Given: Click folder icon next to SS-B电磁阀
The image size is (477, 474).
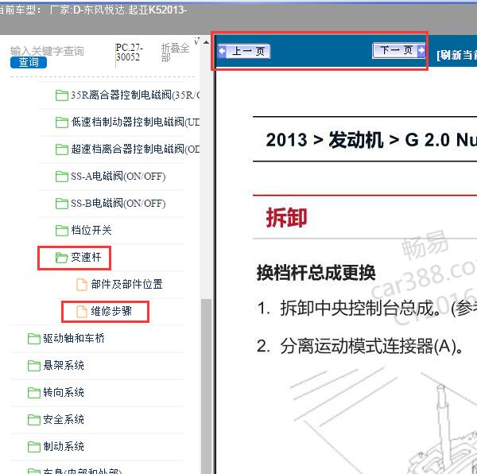Looking at the screenshot, I should pos(62,204).
